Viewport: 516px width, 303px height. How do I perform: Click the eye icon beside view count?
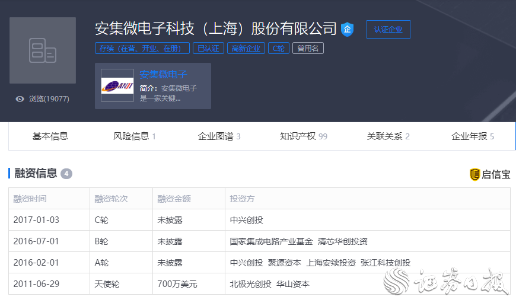20,99
